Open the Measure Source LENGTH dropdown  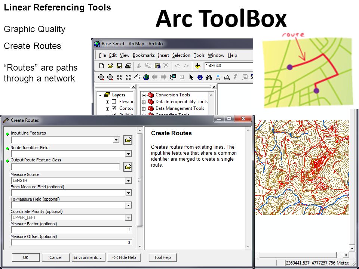pos(128,181)
